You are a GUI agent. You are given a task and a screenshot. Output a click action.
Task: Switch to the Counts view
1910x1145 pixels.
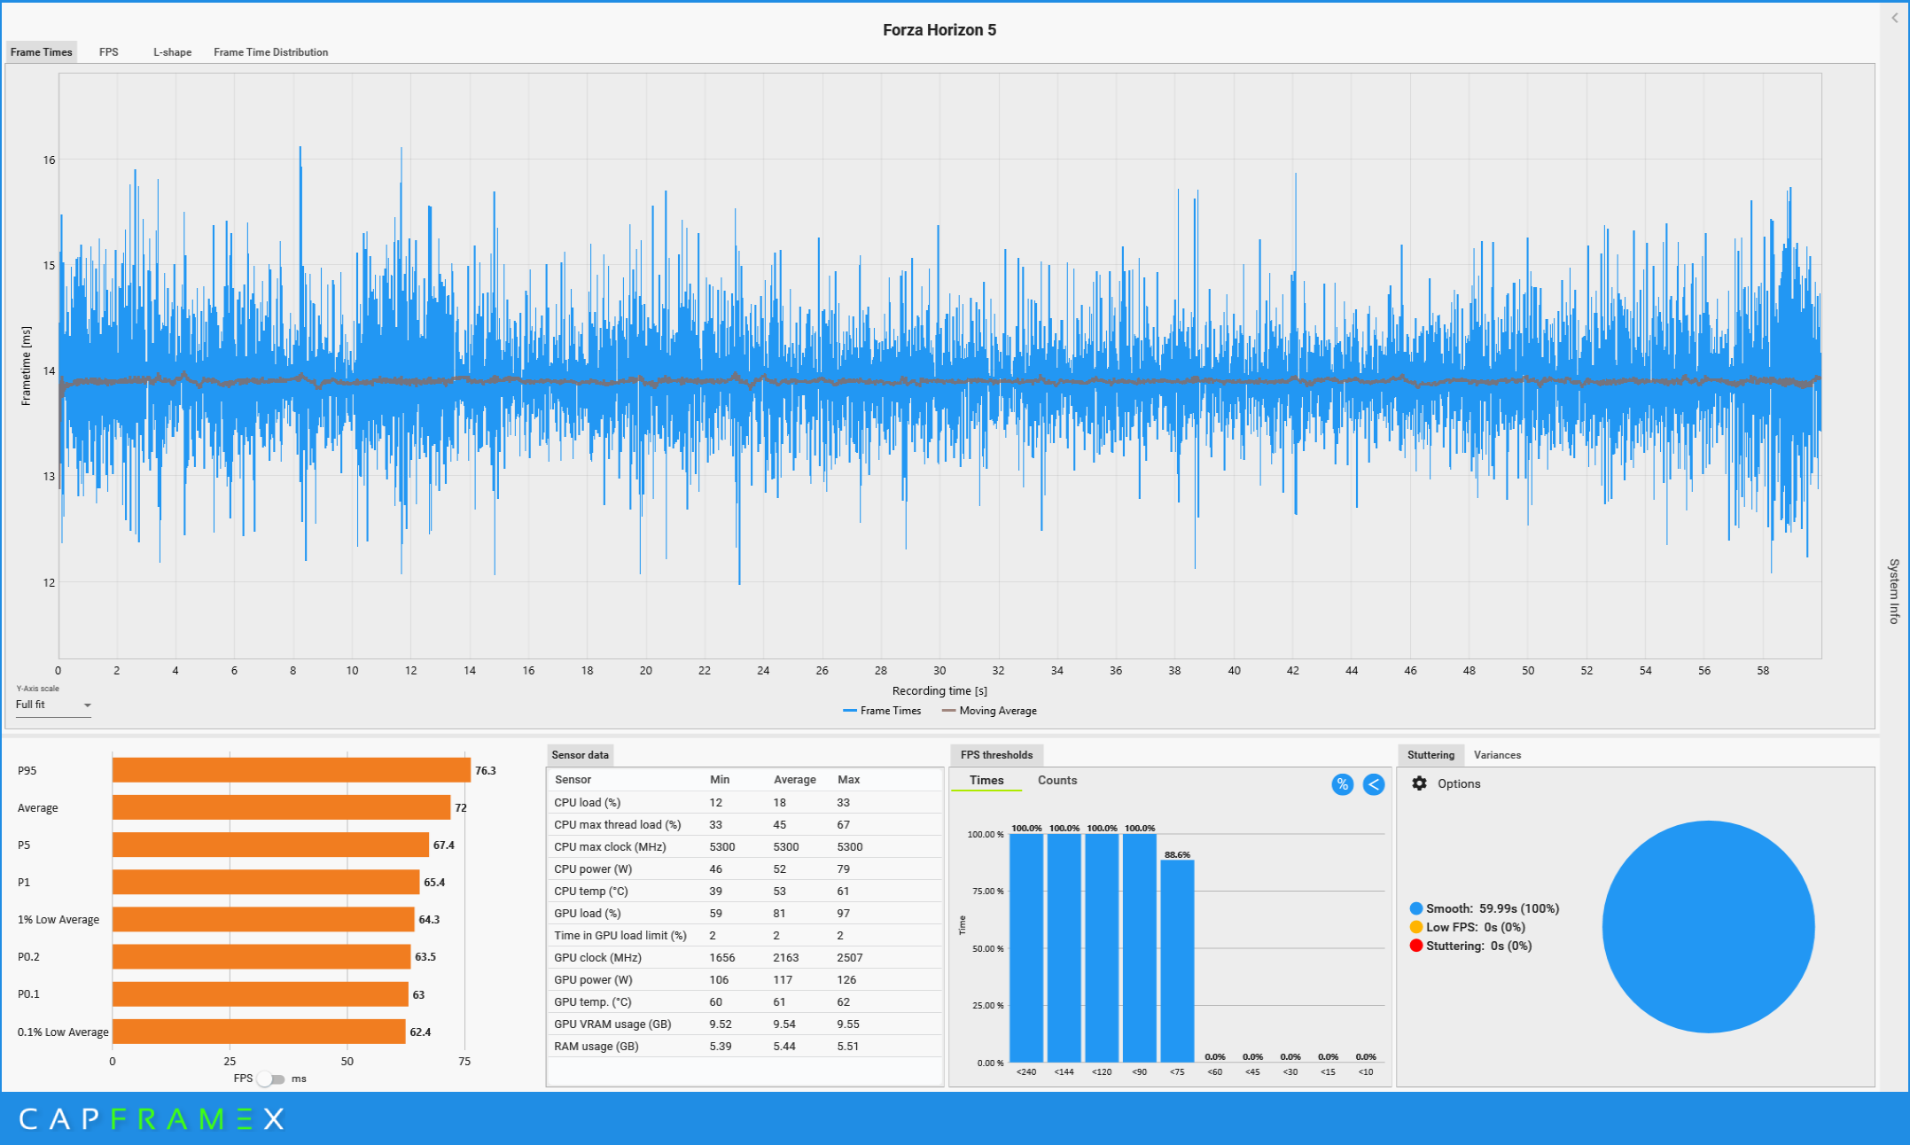click(x=1056, y=780)
